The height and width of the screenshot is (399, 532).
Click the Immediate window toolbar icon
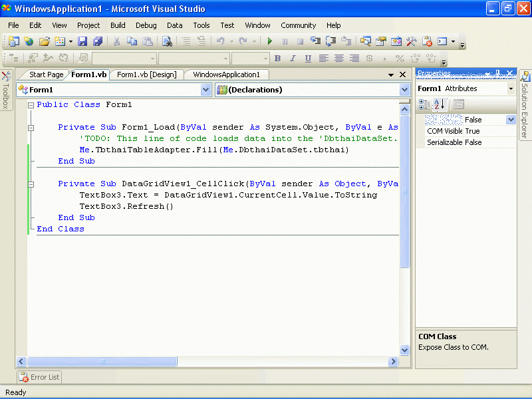[x=442, y=41]
